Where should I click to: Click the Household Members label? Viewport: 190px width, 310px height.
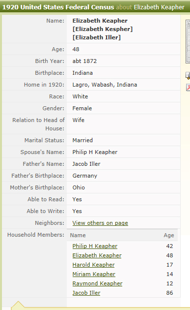tap(36, 235)
